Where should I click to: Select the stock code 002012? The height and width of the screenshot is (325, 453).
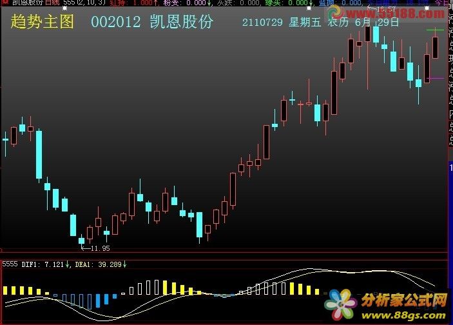point(115,22)
